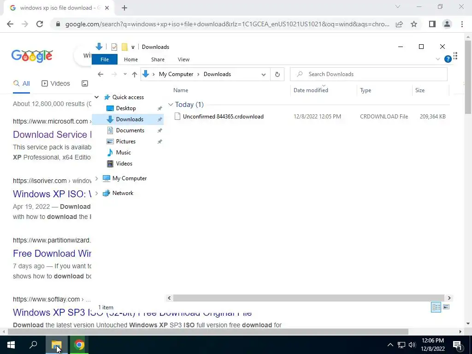Share this page icon in Chrome
Image resolution: width=472 pixels, height=354 pixels.
click(399, 24)
